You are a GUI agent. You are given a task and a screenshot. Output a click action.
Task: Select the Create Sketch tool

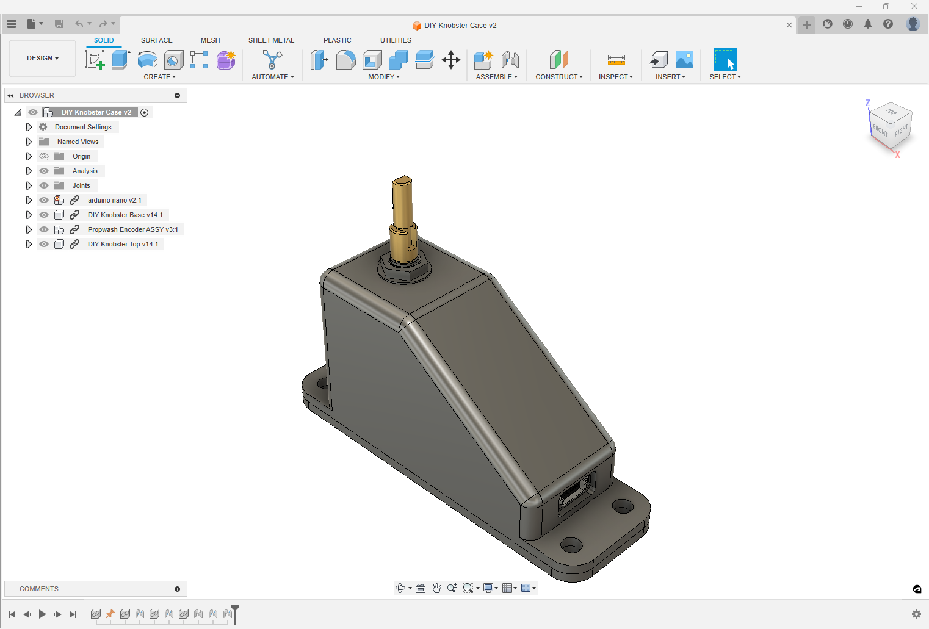[x=95, y=60]
